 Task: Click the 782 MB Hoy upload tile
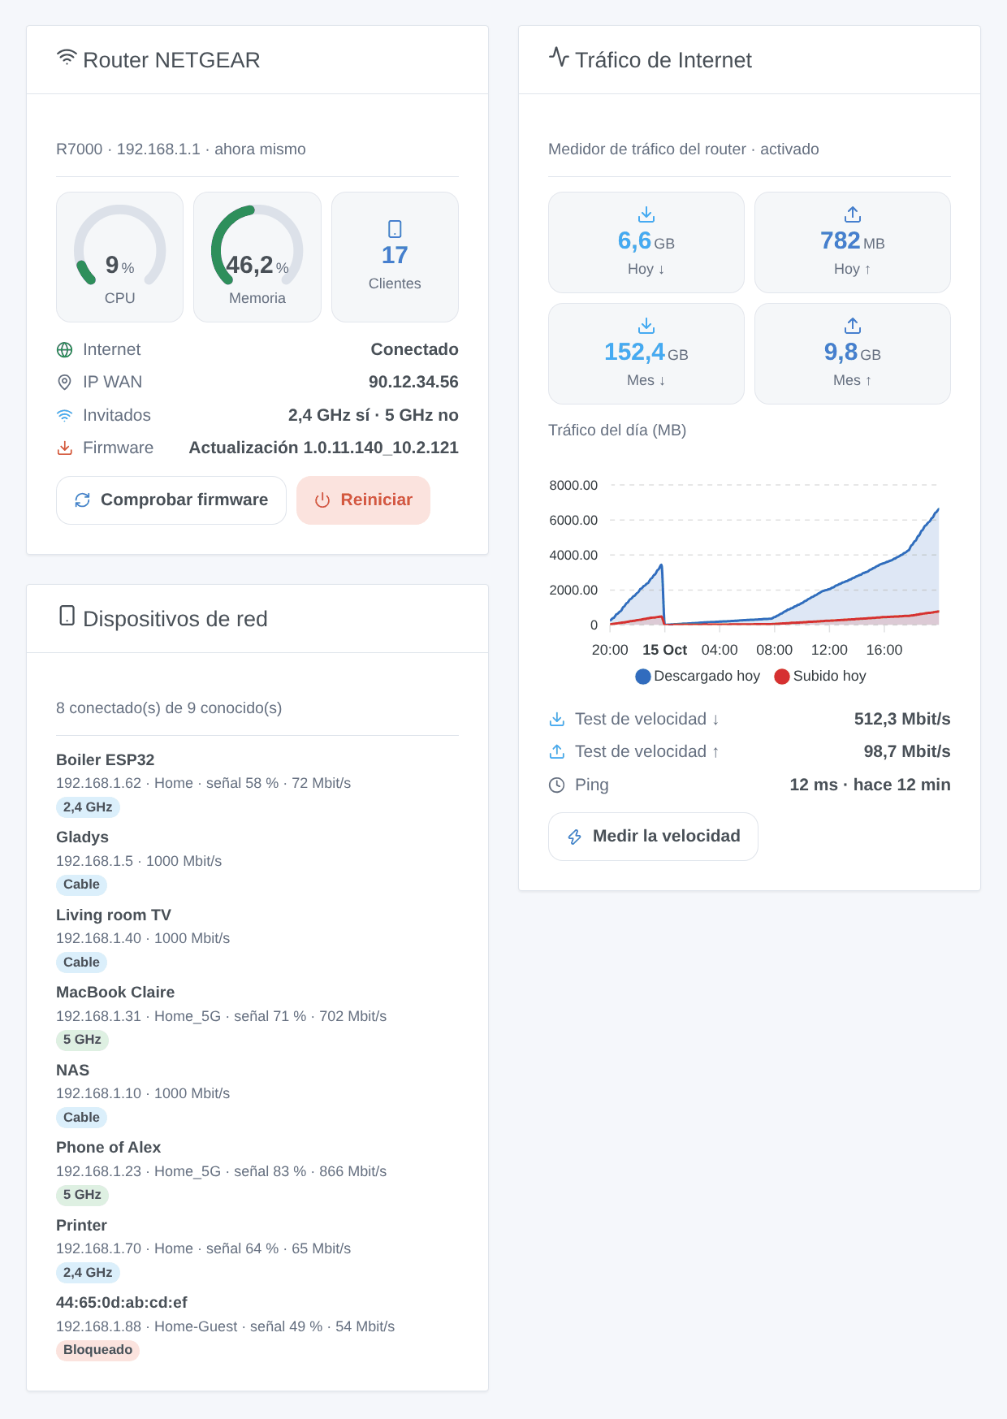pos(853,242)
